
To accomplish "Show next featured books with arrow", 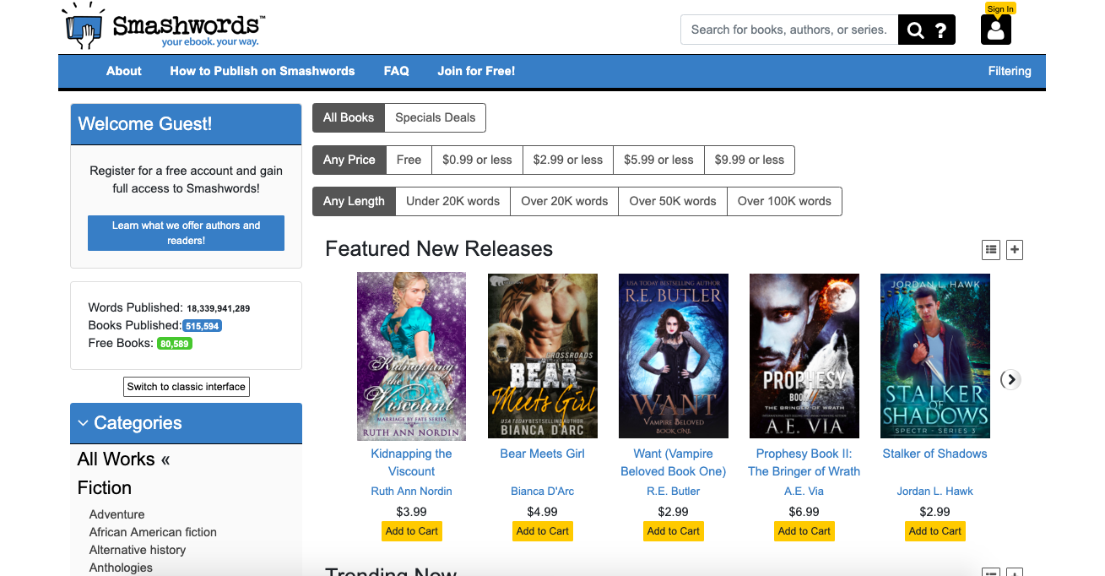I will click(1010, 379).
